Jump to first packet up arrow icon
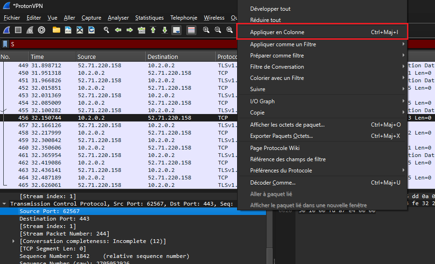This screenshot has height=264, width=435. click(x=153, y=30)
